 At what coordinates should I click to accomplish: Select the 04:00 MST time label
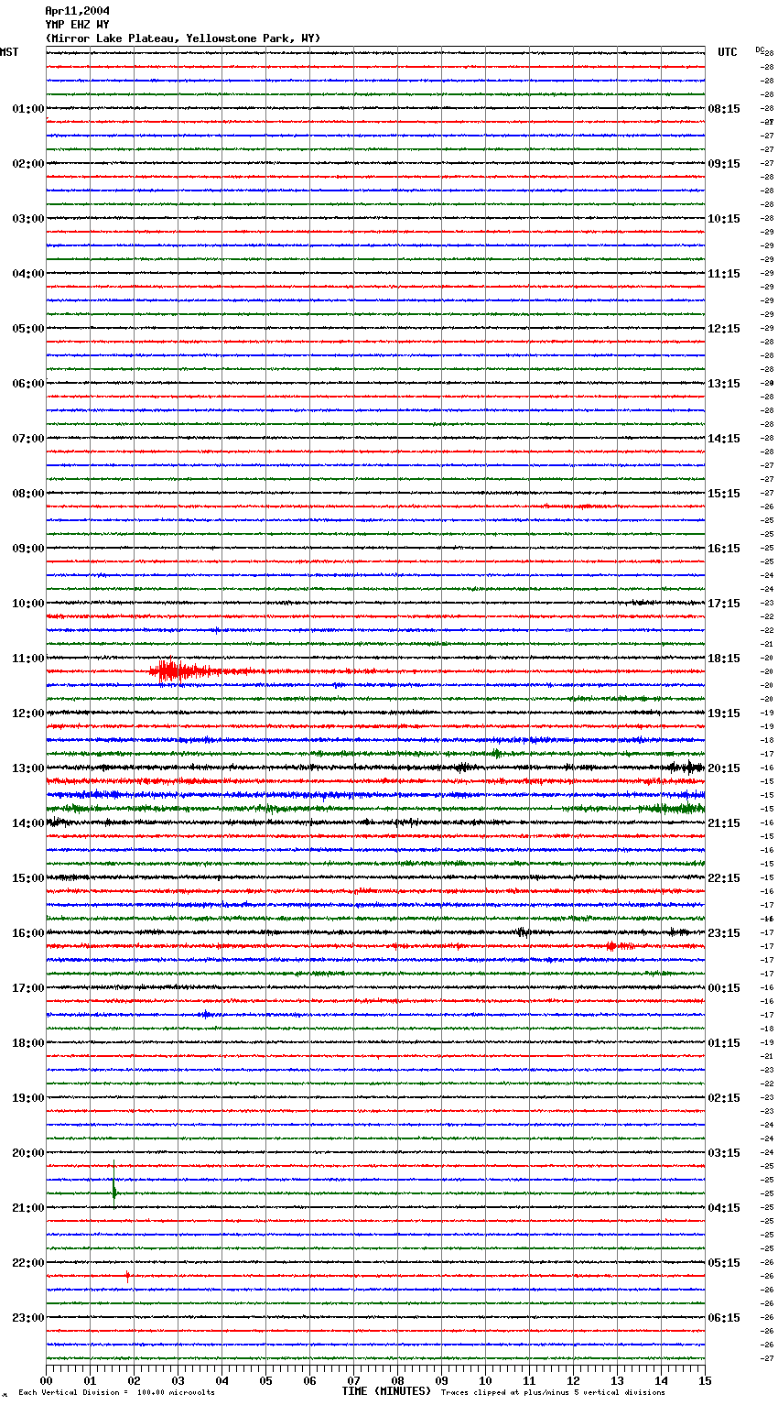point(28,274)
